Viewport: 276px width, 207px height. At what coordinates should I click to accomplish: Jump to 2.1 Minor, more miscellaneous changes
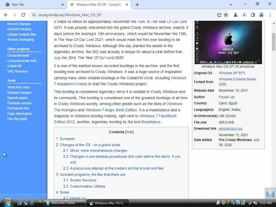click(98, 151)
